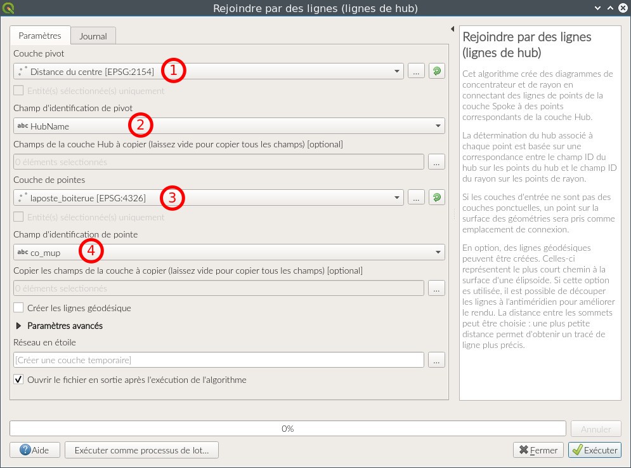Uncheck Ouvrir le fichier en sortie option

pyautogui.click(x=19, y=380)
